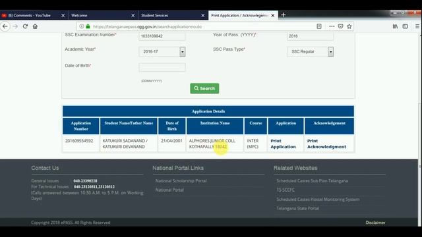The image size is (422, 237).
Task: Toggle reader view icon in address bar
Action: [x=319, y=26]
